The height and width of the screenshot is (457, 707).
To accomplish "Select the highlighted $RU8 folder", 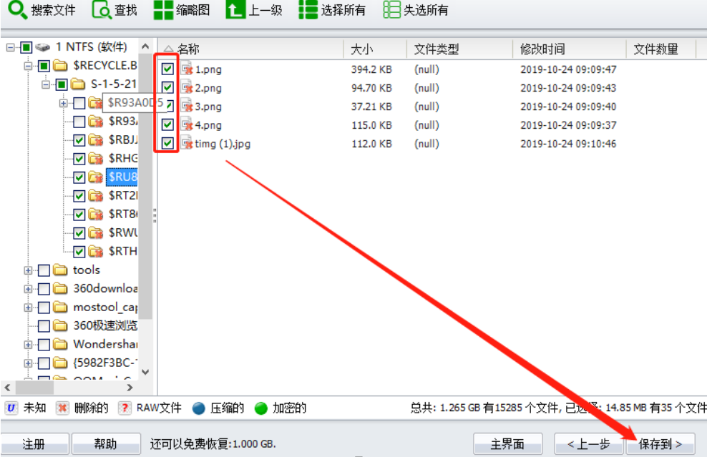I will [122, 177].
